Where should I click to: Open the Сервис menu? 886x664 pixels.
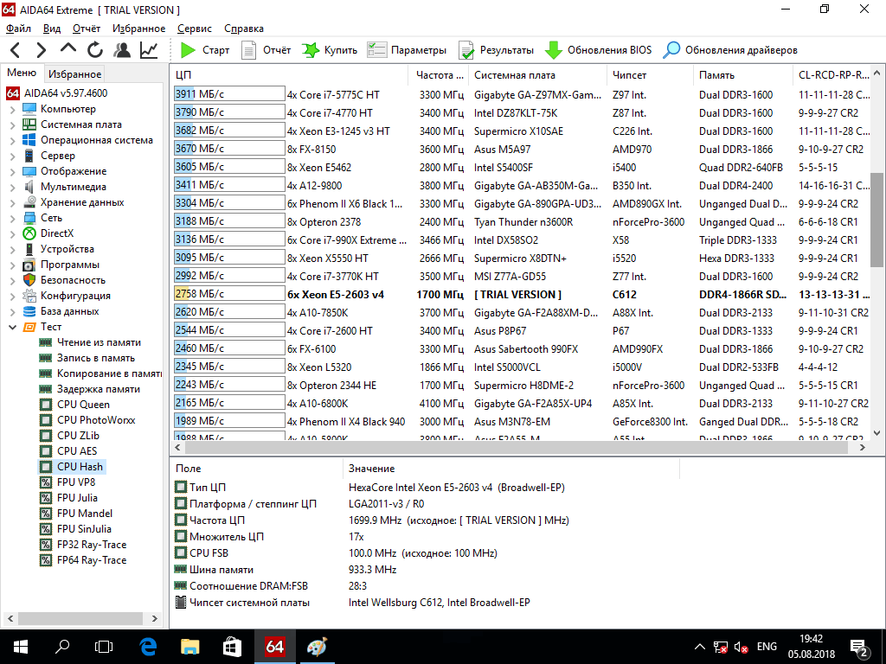[x=195, y=29]
